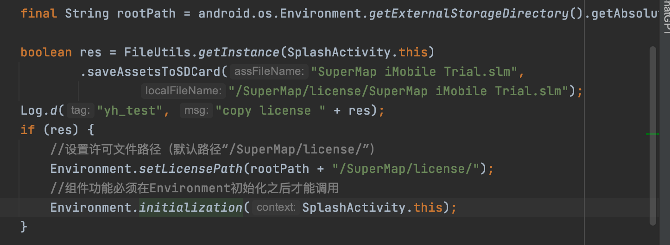Click the 'tag:' parameter hint
Screen dimensions: 670x245
(x=81, y=110)
